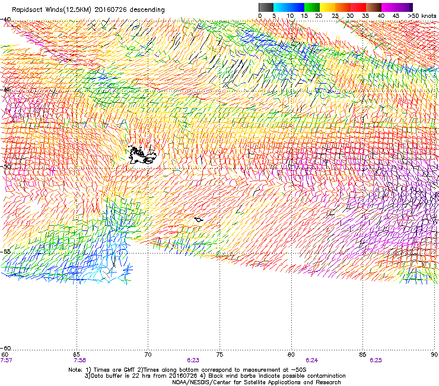The image size is (439, 386).
Task: Click the NOAA/NESDIS credit line
Action: [256, 382]
